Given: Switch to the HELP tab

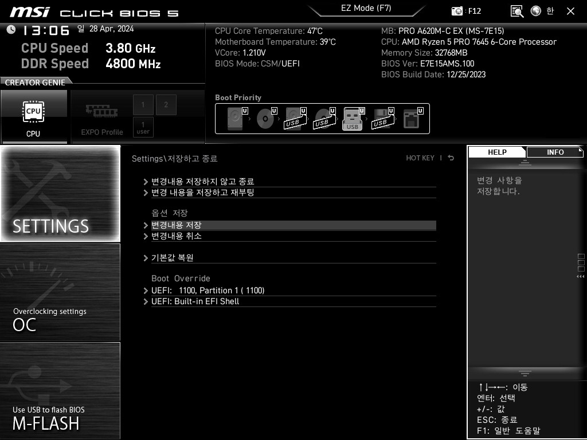Looking at the screenshot, I should (497, 152).
